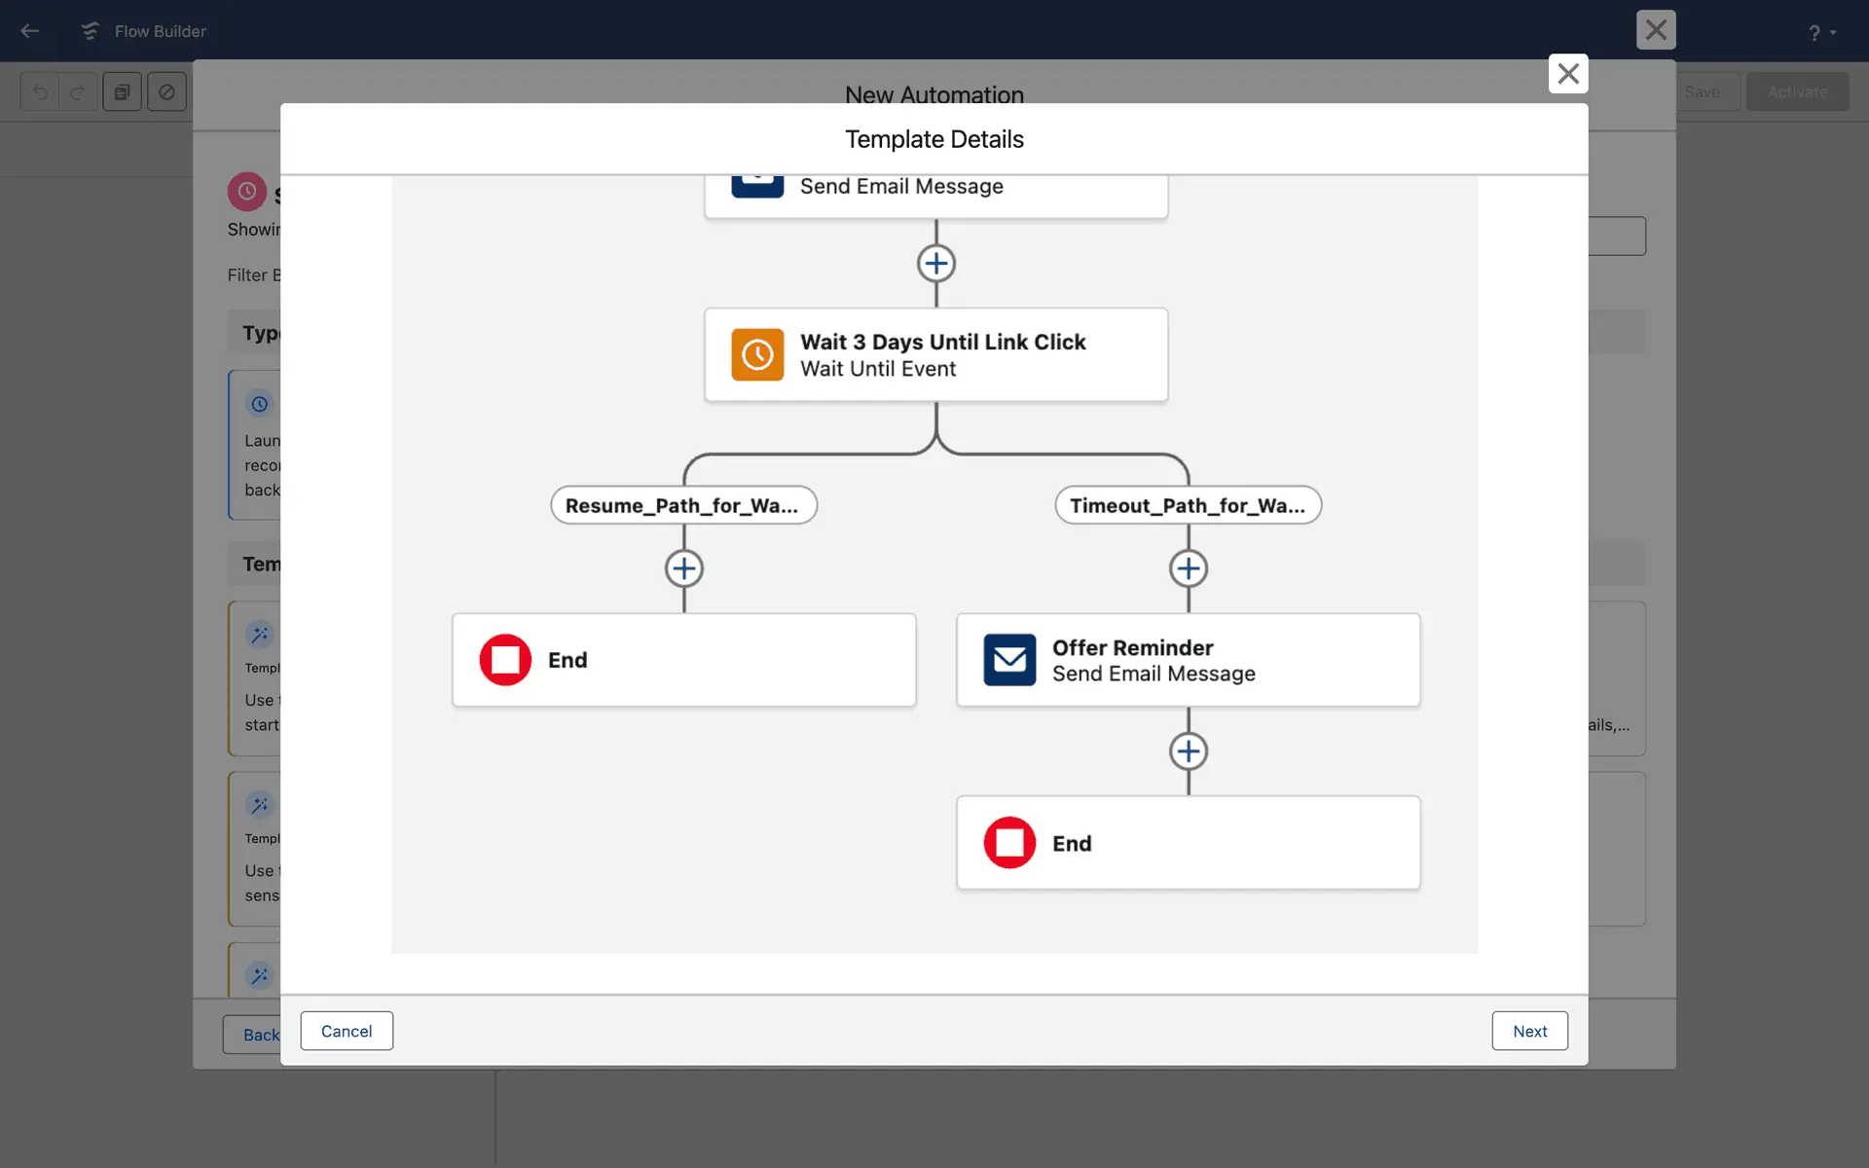Click the Flow Builder title icon
1869x1168 pixels.
pos(91,31)
